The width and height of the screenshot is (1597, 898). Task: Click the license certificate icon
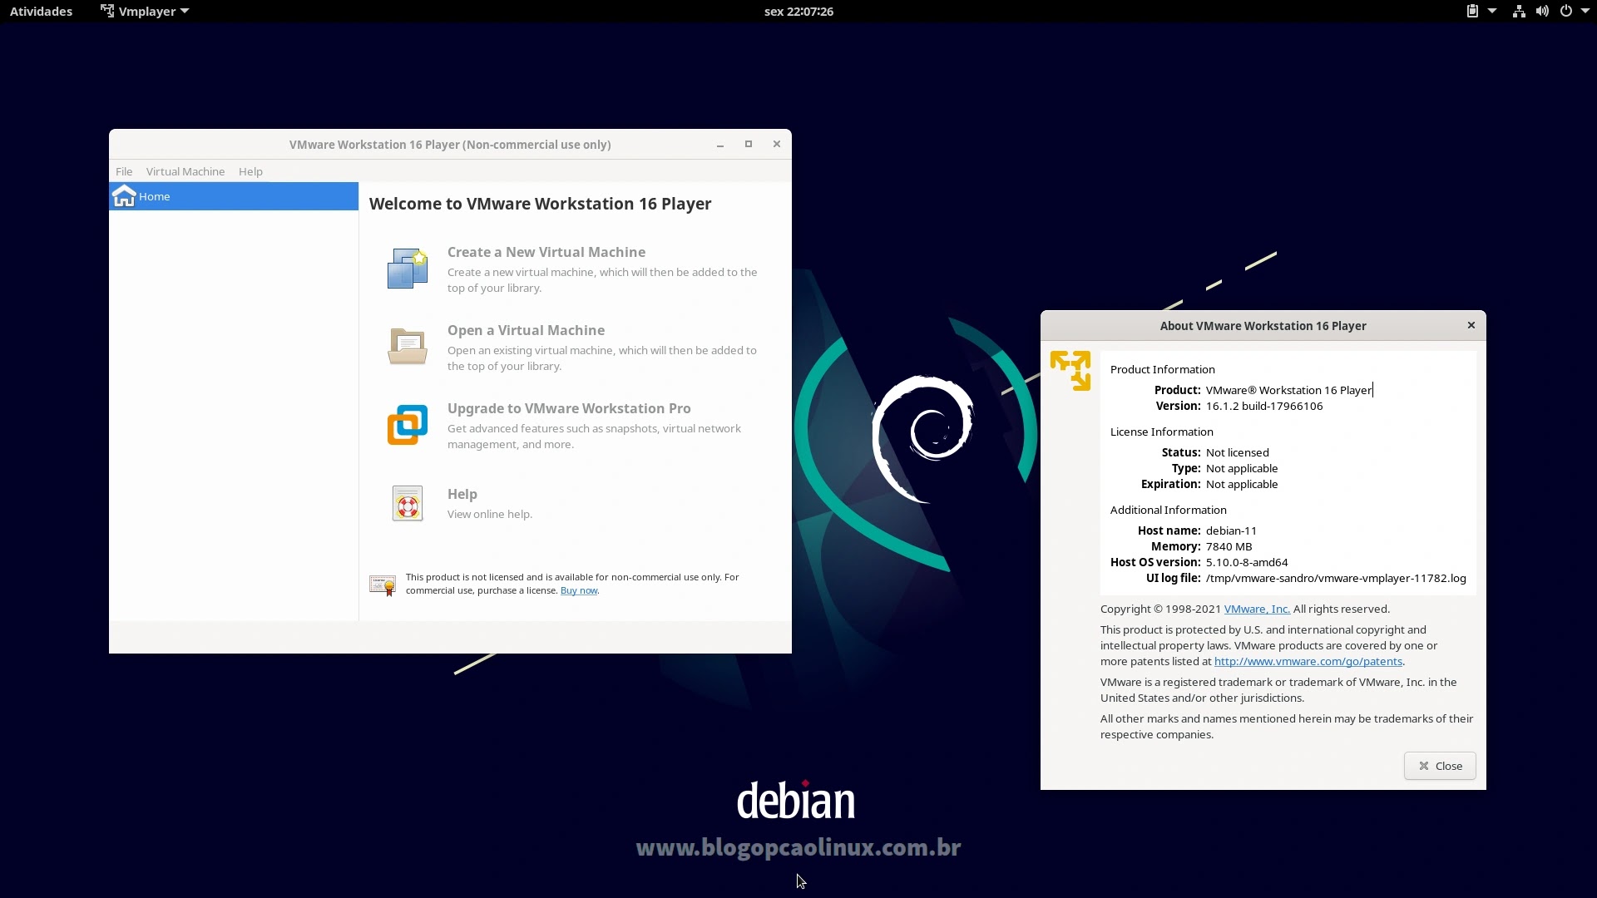pyautogui.click(x=383, y=585)
